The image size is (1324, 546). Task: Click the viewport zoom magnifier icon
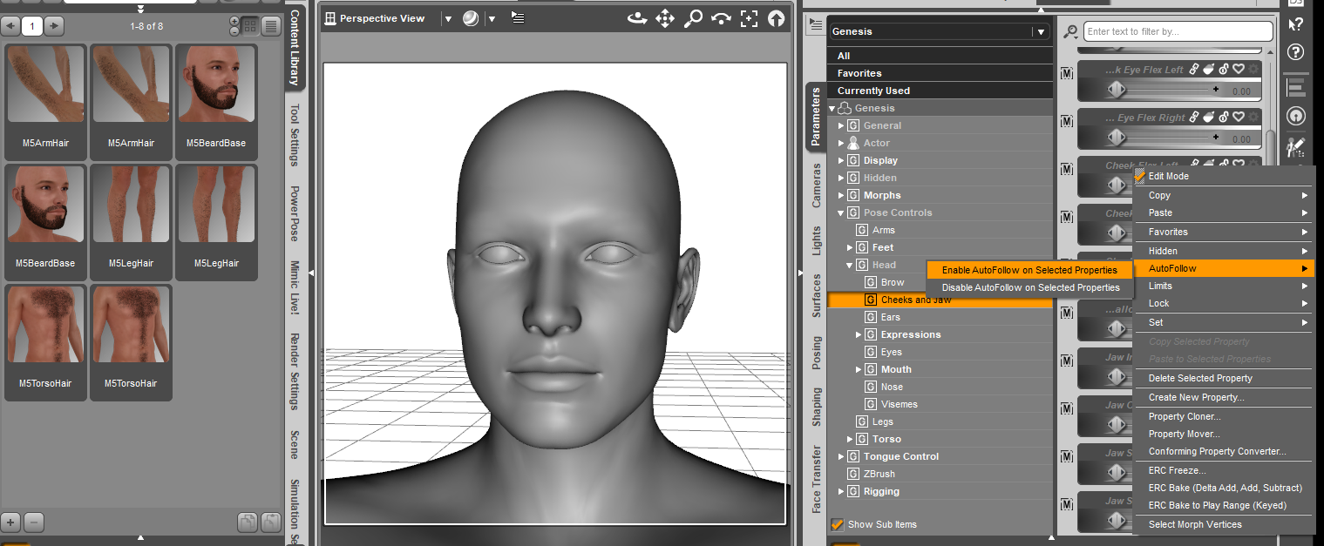coord(693,18)
